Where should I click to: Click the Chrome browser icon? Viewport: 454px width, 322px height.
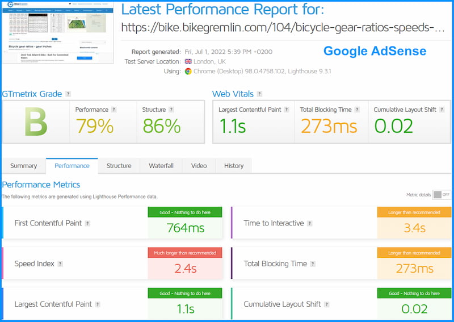coord(188,72)
